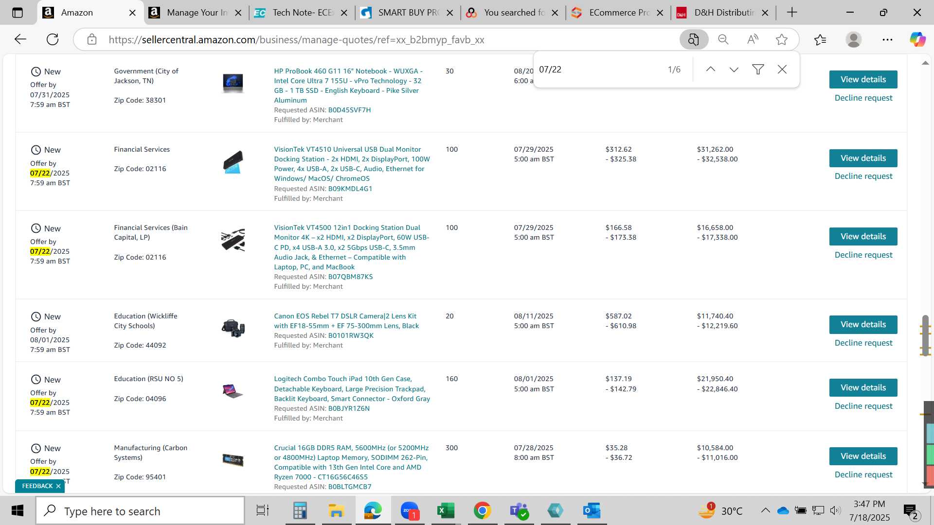Decline request for VisionTek VT4500 dock
The height and width of the screenshot is (525, 934).
[x=863, y=255]
